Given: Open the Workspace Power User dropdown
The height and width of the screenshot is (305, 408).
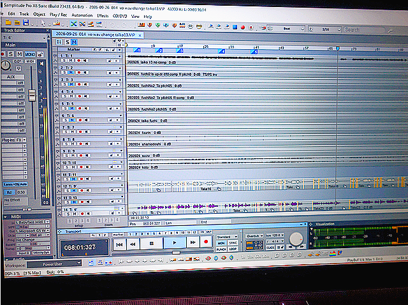Looking at the screenshot, I should pos(54,264).
